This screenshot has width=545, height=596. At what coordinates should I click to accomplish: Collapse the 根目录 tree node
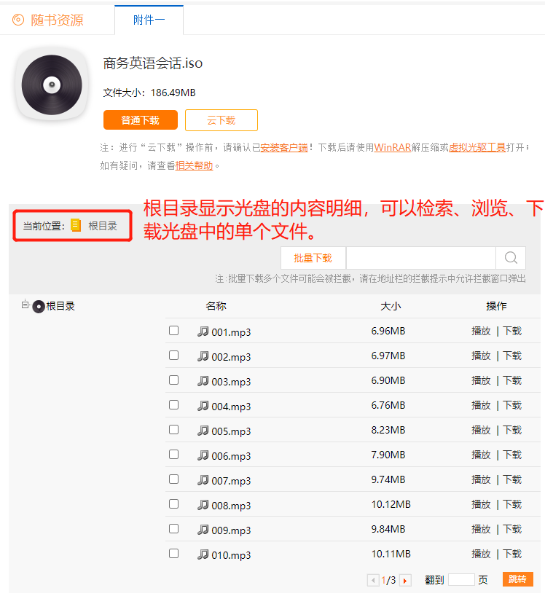point(25,306)
